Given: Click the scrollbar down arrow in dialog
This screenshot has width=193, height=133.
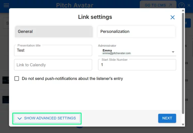Looking at the screenshot, I should pos(183,124).
